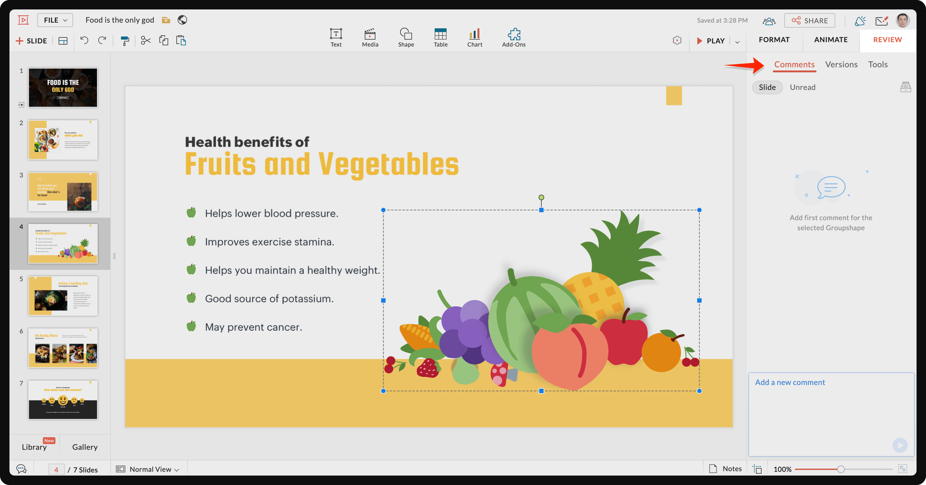
Task: Click the share icon button
Action: tap(810, 20)
